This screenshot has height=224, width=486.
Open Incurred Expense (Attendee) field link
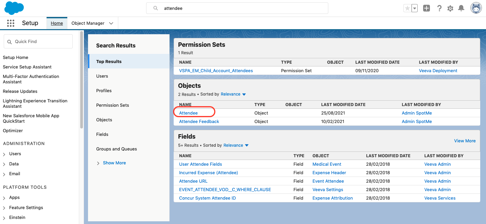[x=208, y=172]
